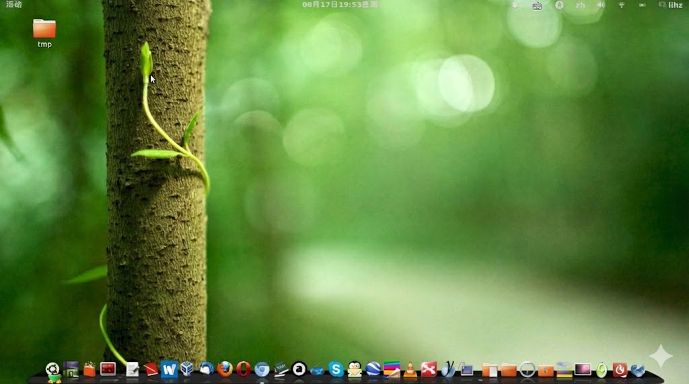Open the Wi-Fi network indicator
689x384 pixels.
click(621, 5)
